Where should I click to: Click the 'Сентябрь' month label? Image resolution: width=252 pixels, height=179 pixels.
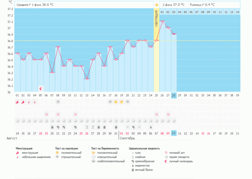[x=128, y=138]
